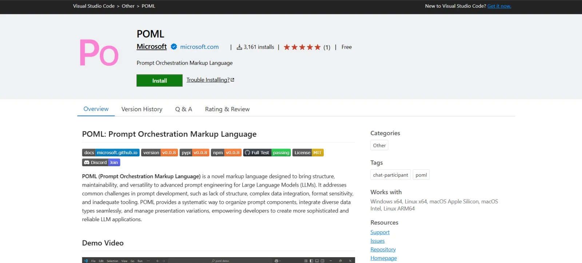Click the 'Get it now.' link
The image size is (582, 263).
499,6
